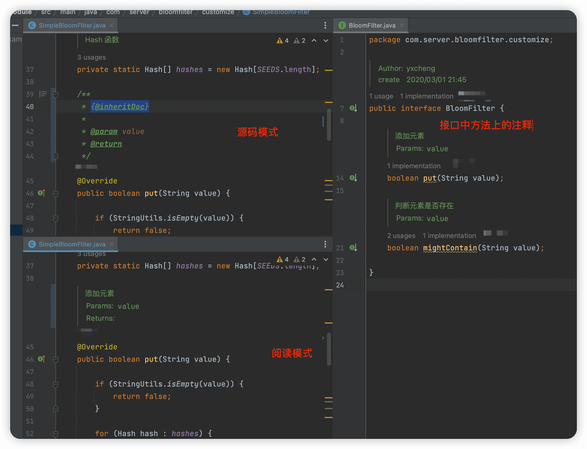This screenshot has height=449, width=587.
Task: Switch to the BloomFilter.java tab
Action: click(371, 25)
